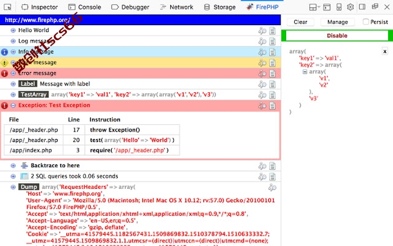Image resolution: width=393 pixels, height=246 pixels.
Task: Click inspect icon on Warn message row
Action: tap(262, 63)
